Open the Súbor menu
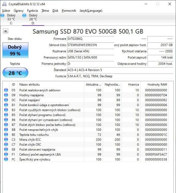The image size is (176, 193). [x=6, y=10]
